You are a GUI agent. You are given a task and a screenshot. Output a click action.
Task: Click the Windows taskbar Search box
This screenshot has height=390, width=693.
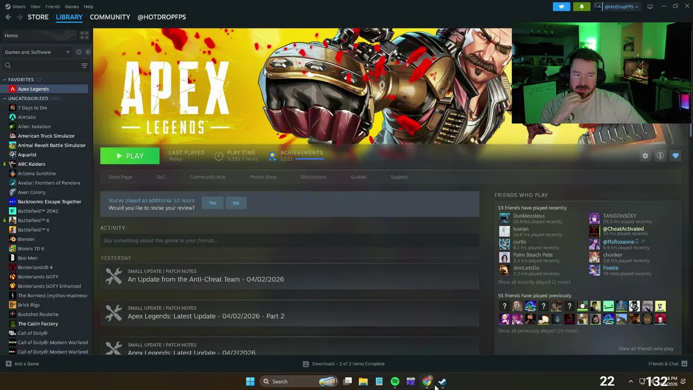299,381
